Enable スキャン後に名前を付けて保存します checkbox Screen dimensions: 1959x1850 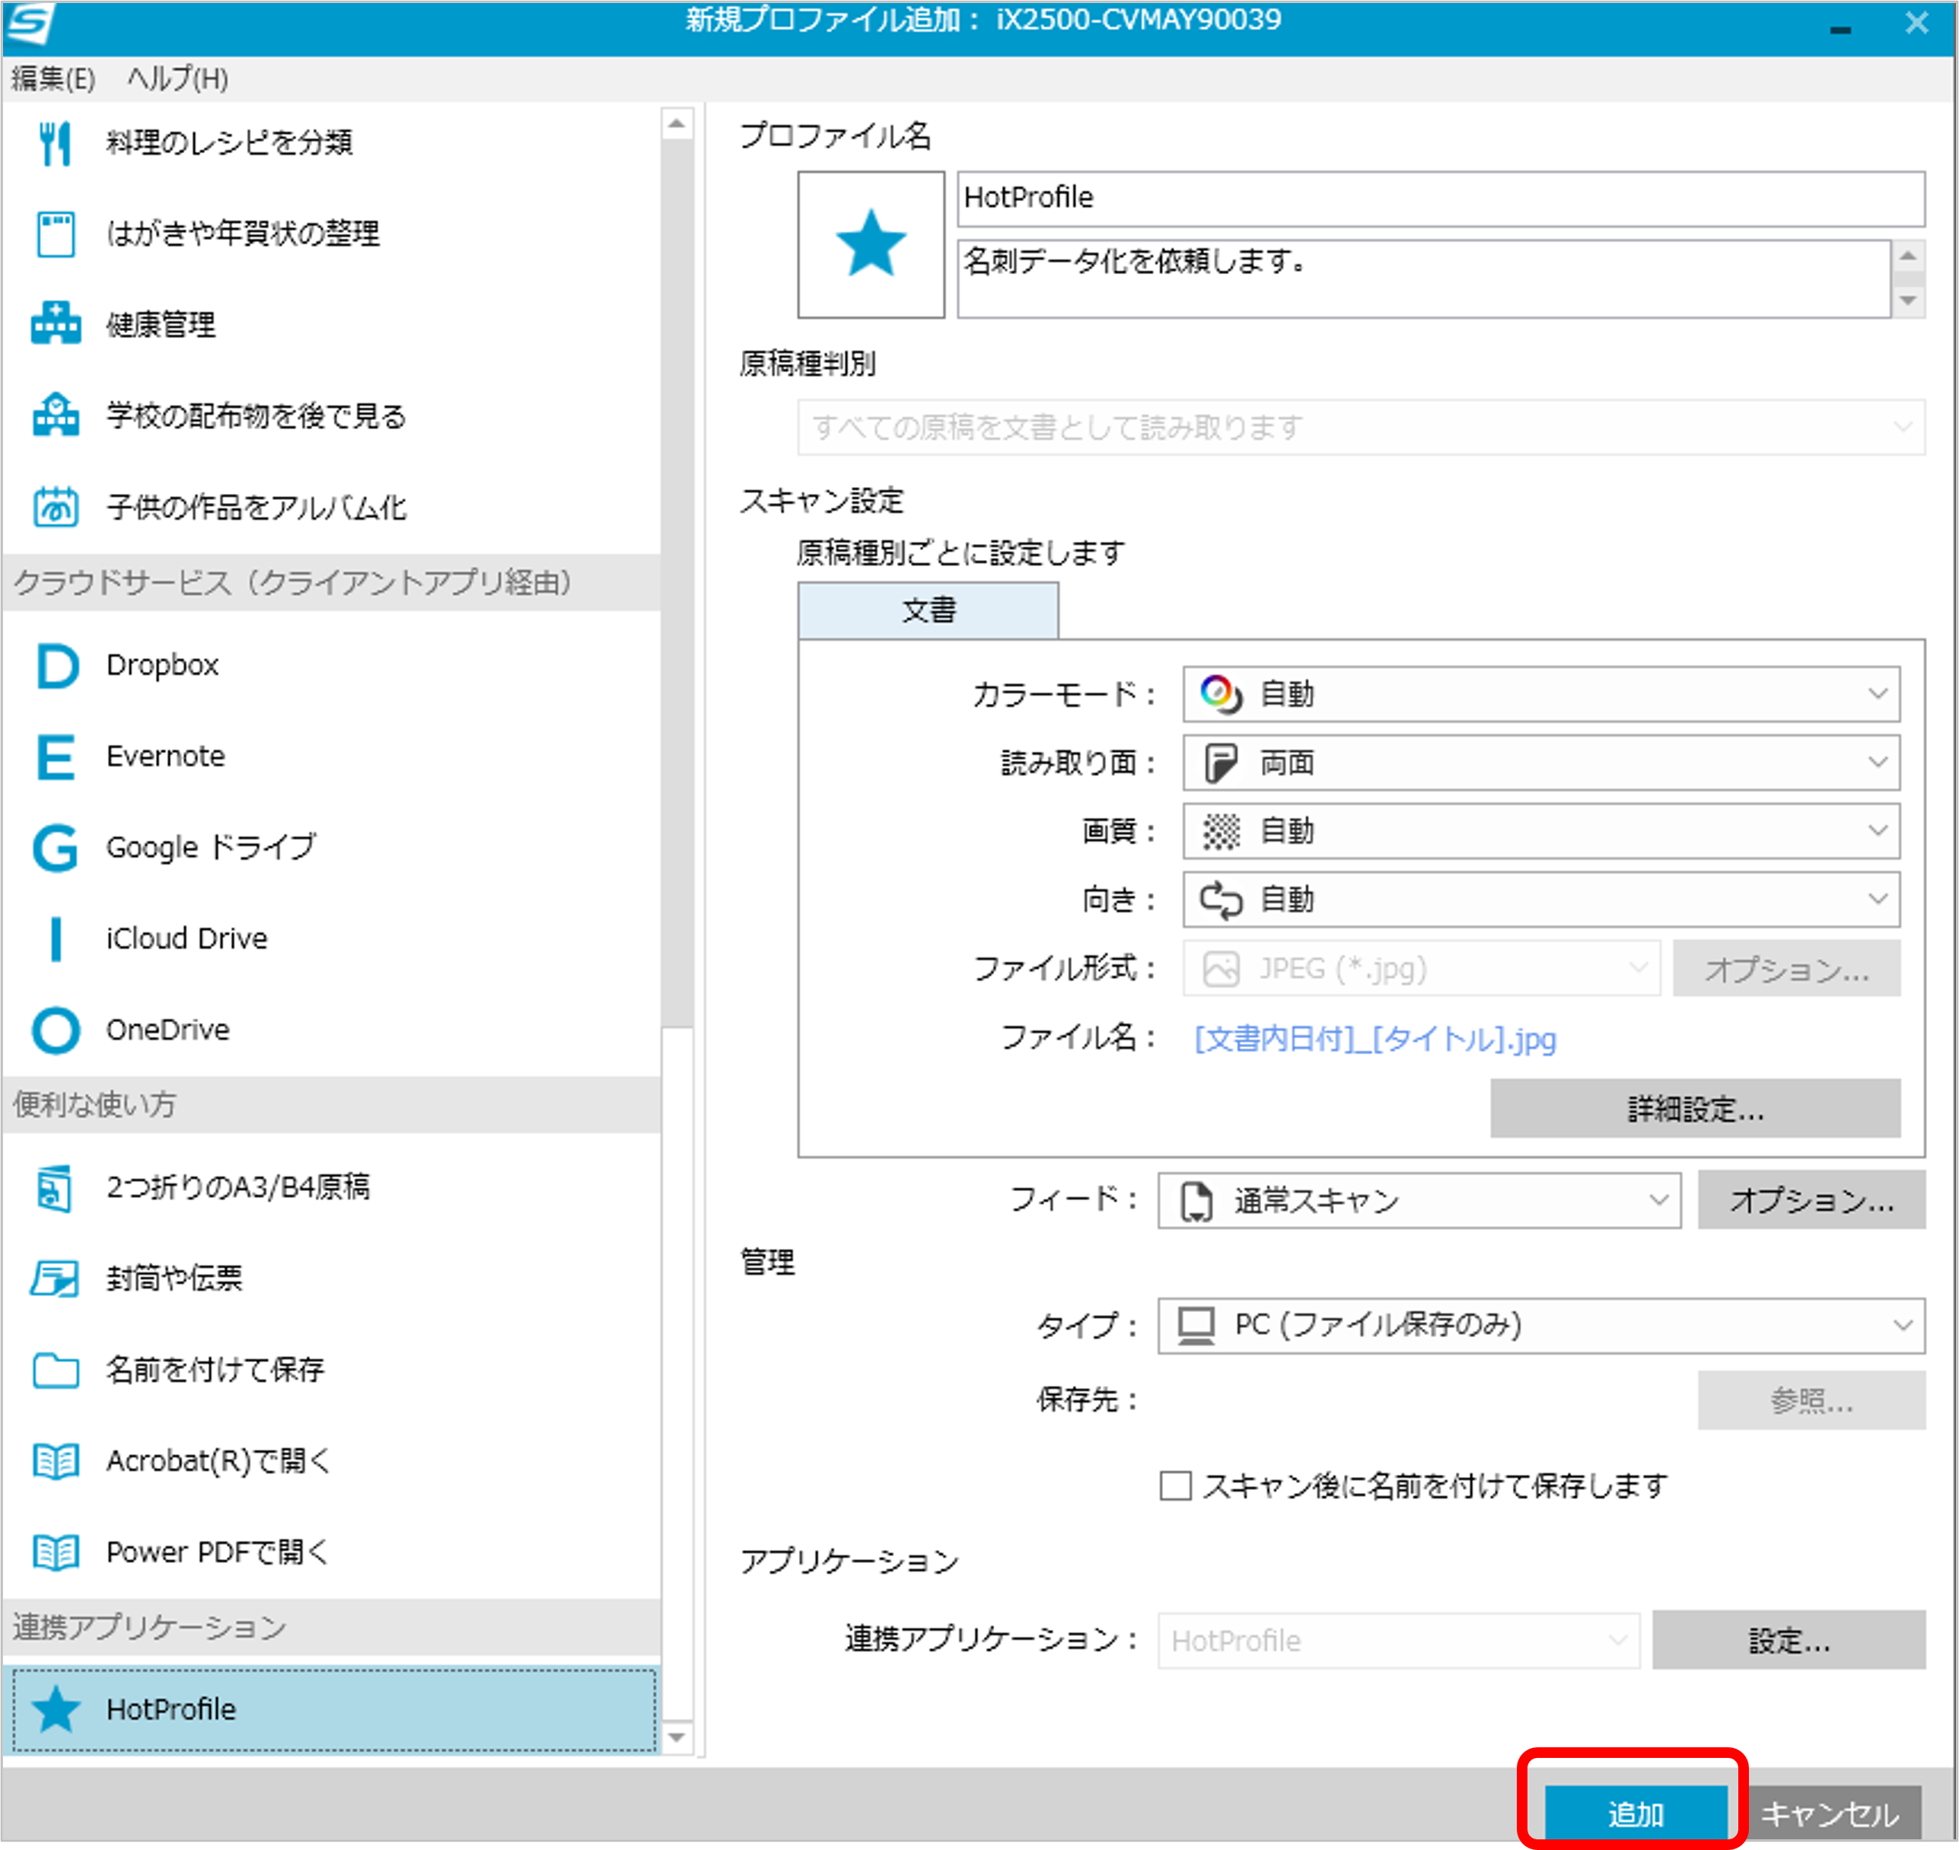point(1175,1485)
